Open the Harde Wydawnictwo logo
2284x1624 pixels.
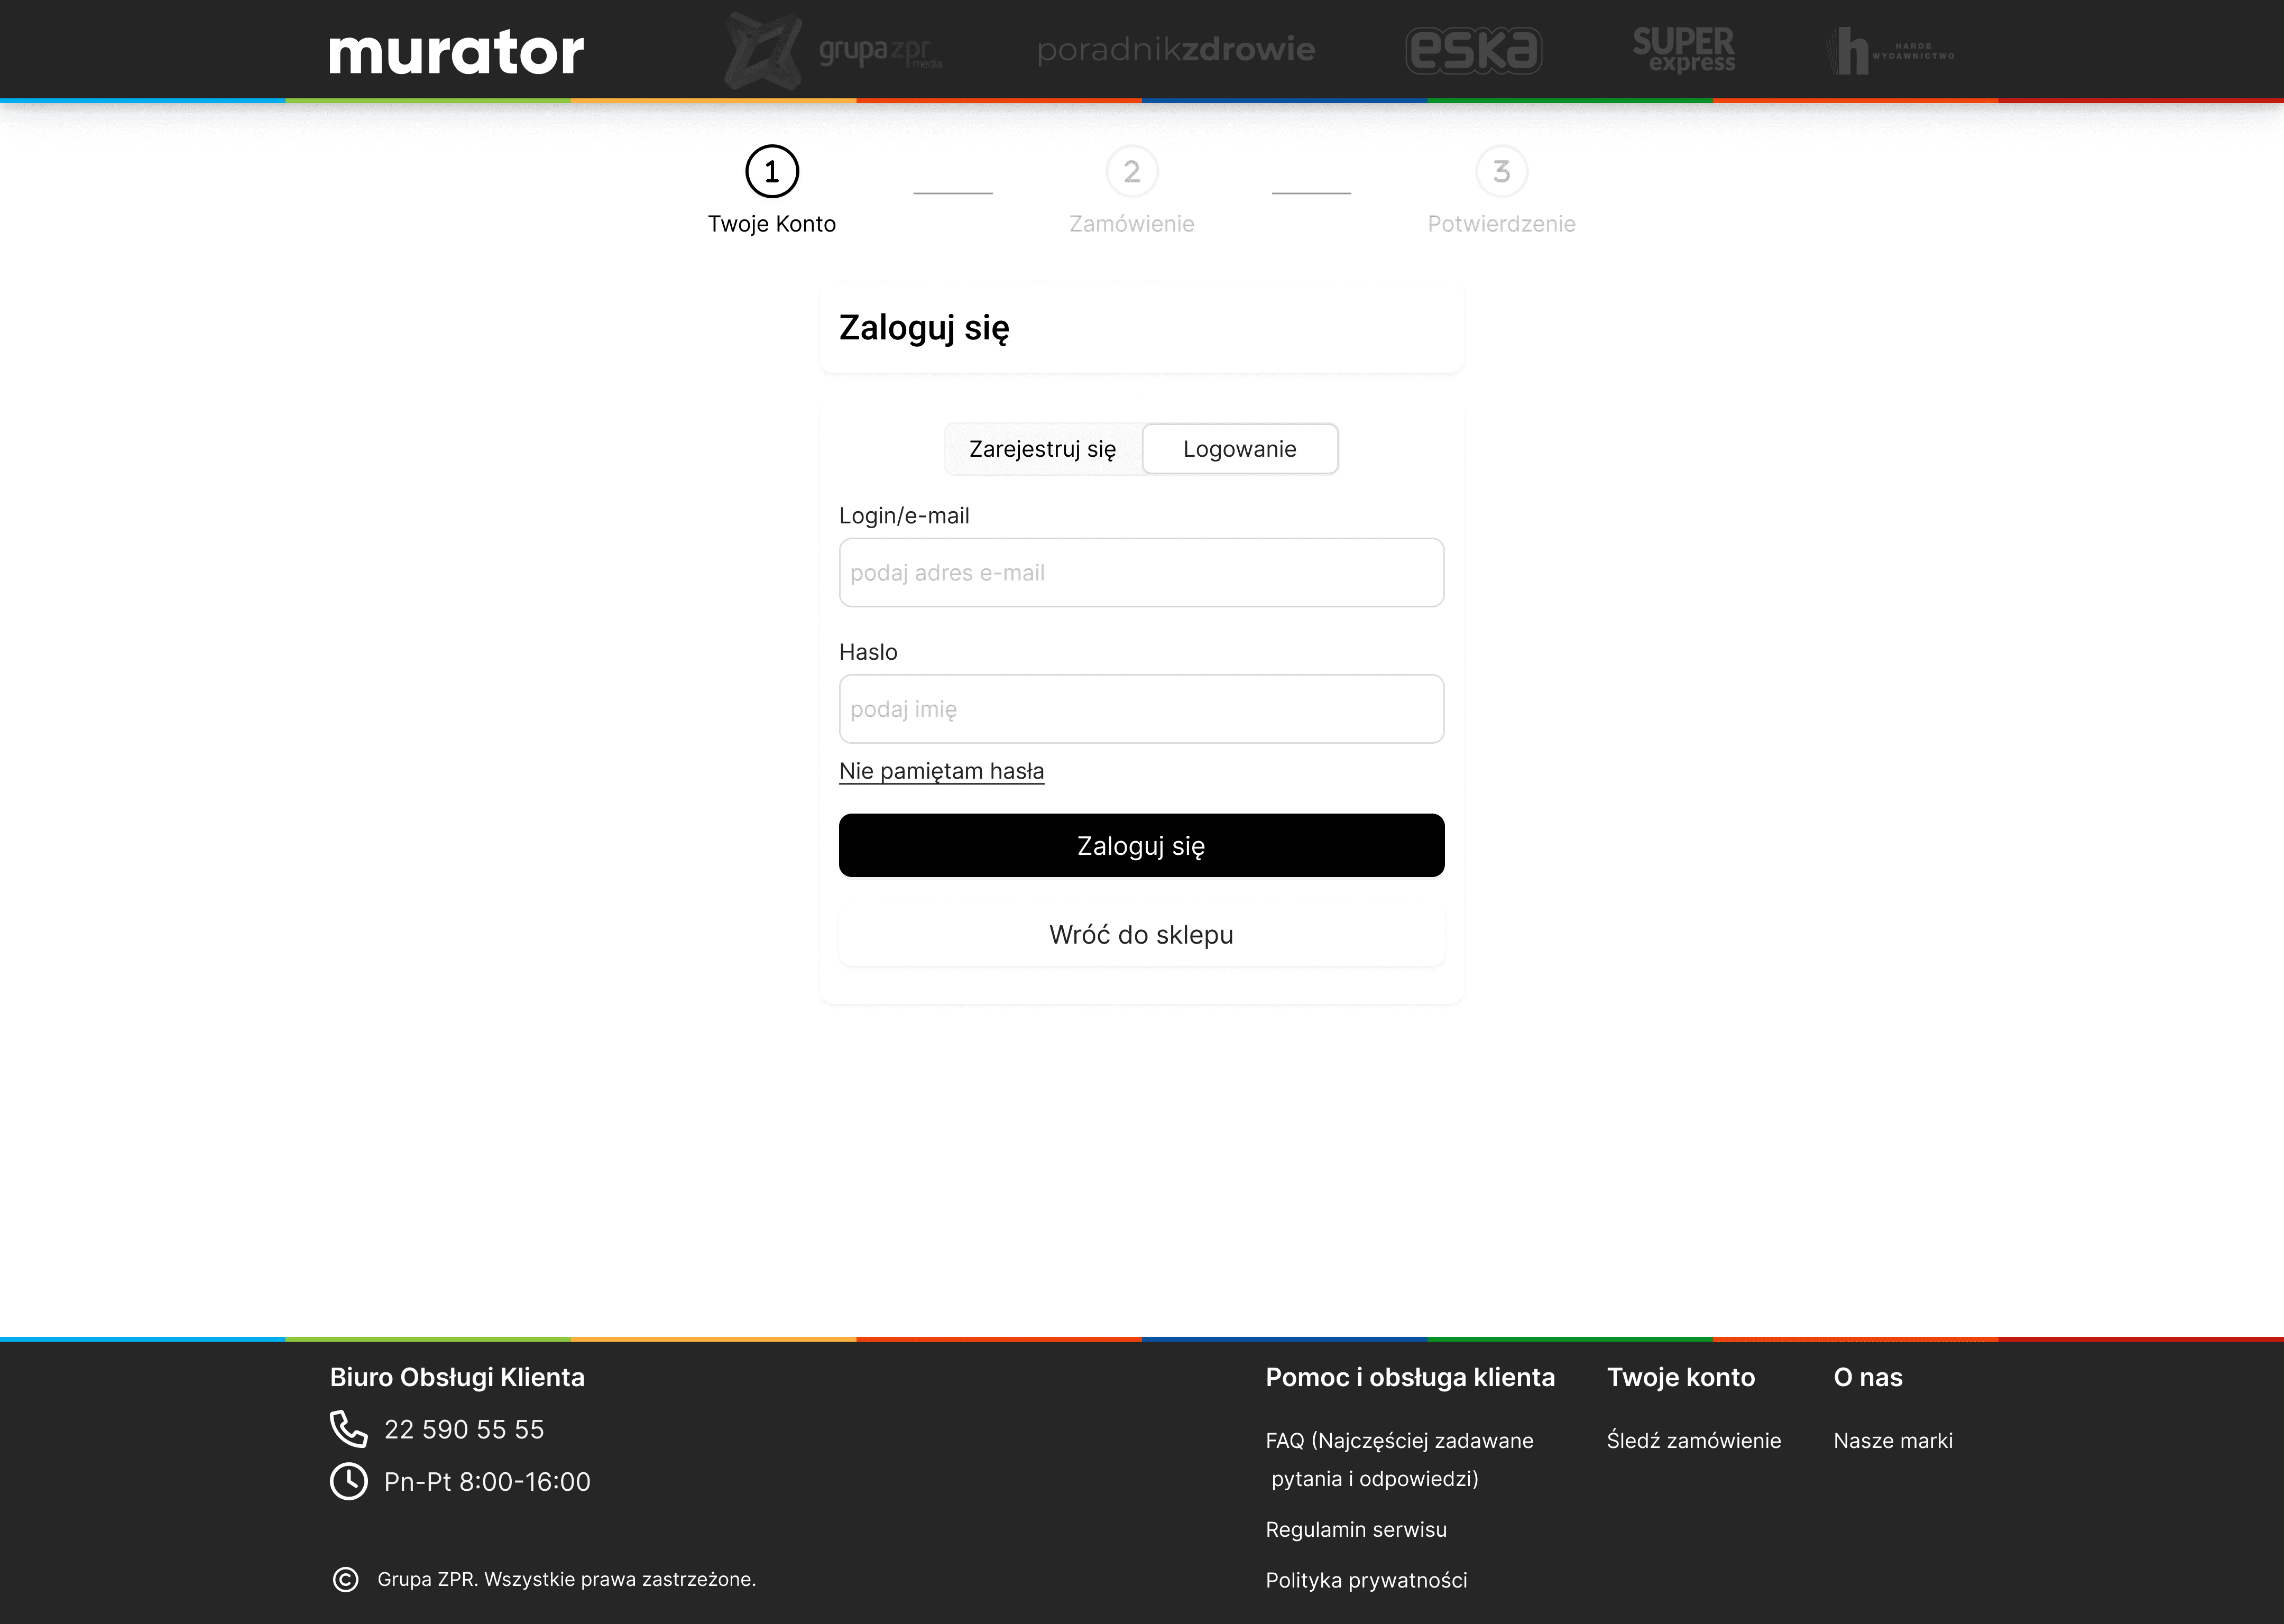pyautogui.click(x=1889, y=50)
